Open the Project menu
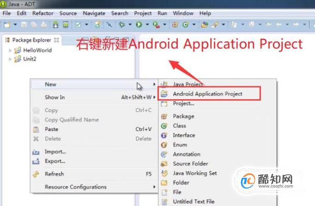 pyautogui.click(x=143, y=13)
